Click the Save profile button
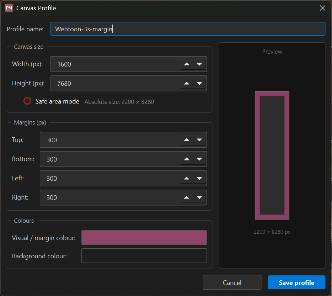Viewport: 332px width, 296px height. click(x=296, y=282)
